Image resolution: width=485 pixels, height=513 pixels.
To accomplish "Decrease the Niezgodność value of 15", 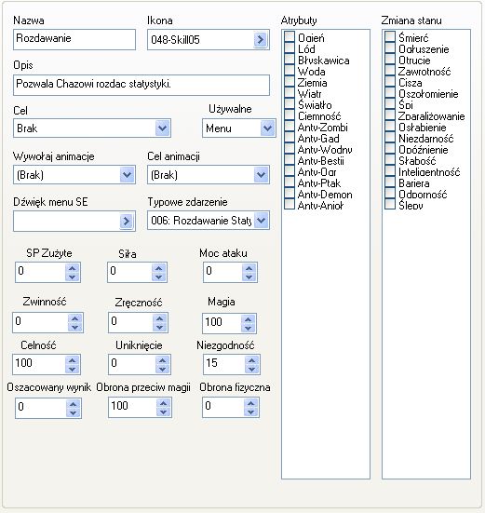I will (x=251, y=369).
